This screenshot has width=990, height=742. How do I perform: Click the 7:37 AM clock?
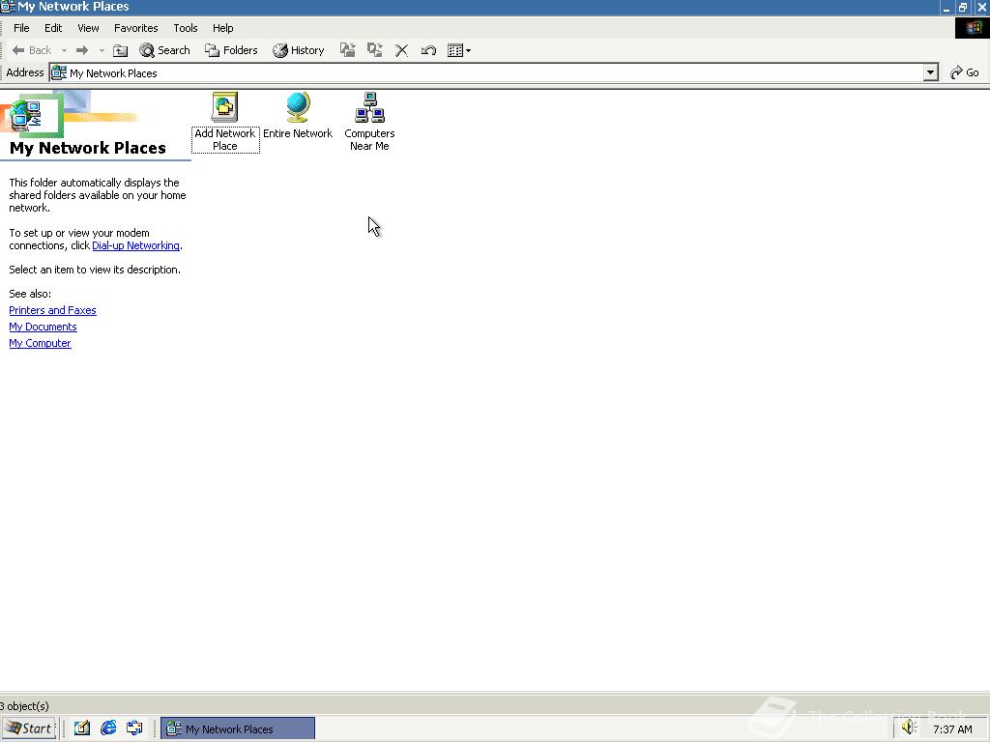pos(952,729)
